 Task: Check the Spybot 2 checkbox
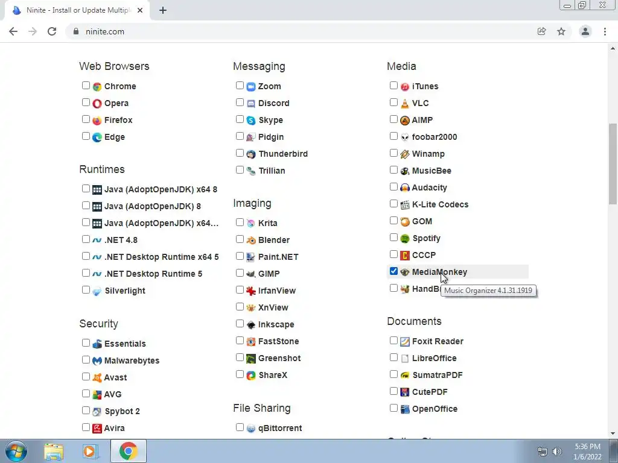[x=86, y=411]
